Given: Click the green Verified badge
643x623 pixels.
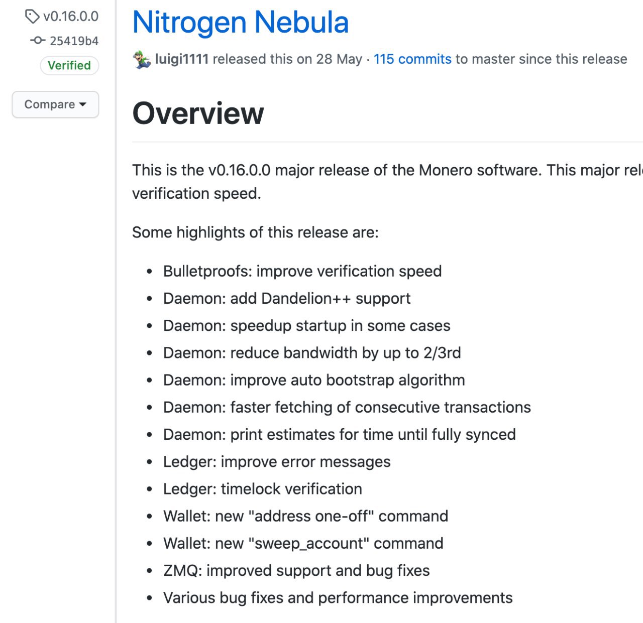Looking at the screenshot, I should (x=69, y=65).
